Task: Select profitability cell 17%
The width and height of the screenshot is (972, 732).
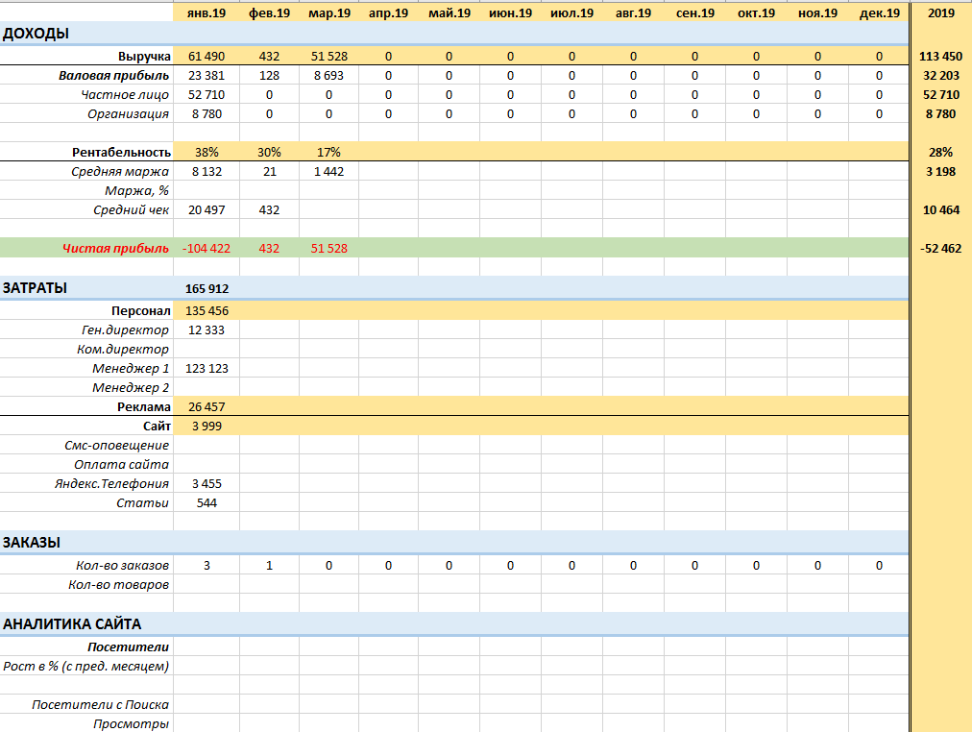Action: pyautogui.click(x=329, y=153)
